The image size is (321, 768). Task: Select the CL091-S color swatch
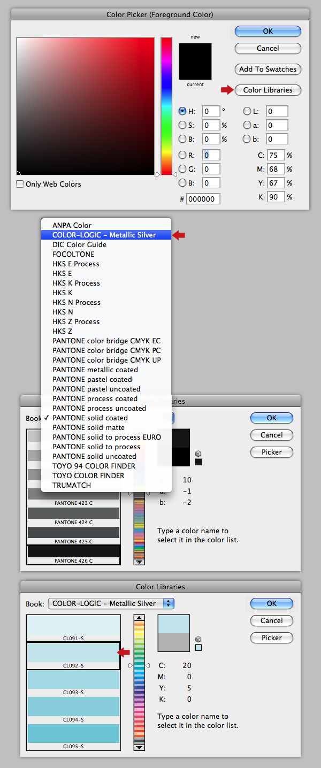tap(73, 628)
